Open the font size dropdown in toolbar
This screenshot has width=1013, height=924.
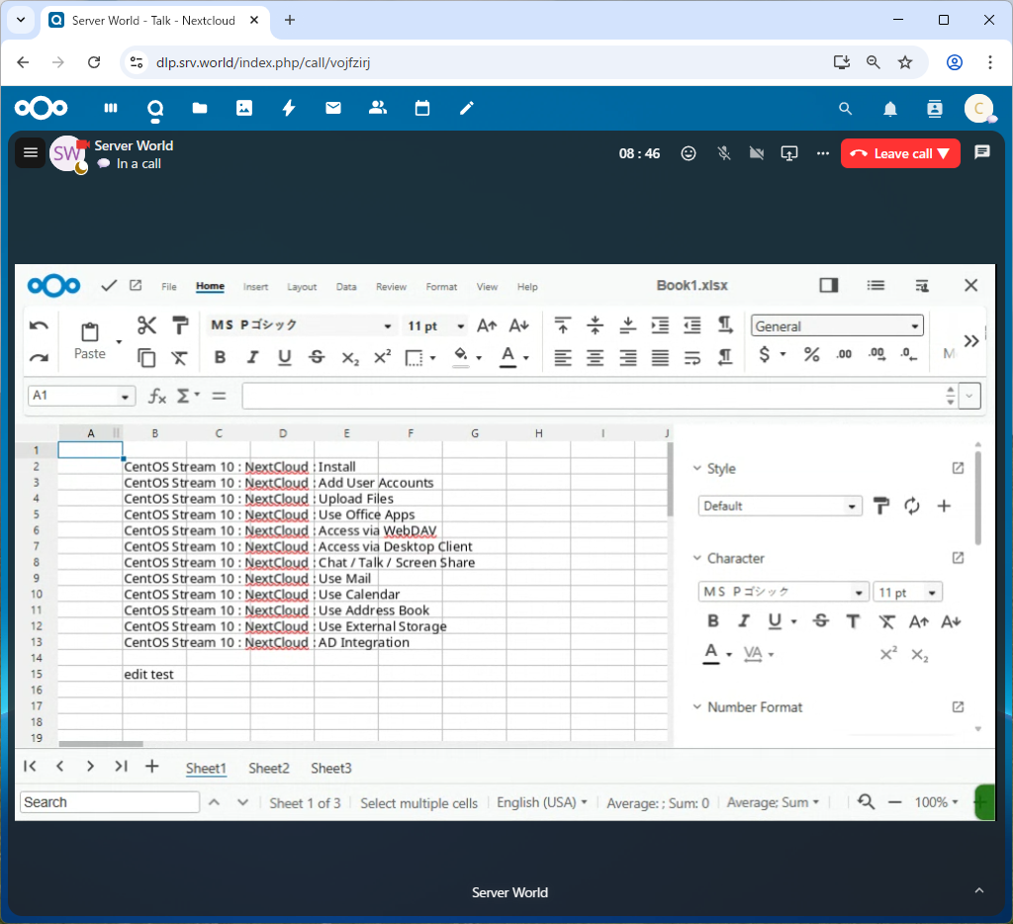[x=461, y=326]
